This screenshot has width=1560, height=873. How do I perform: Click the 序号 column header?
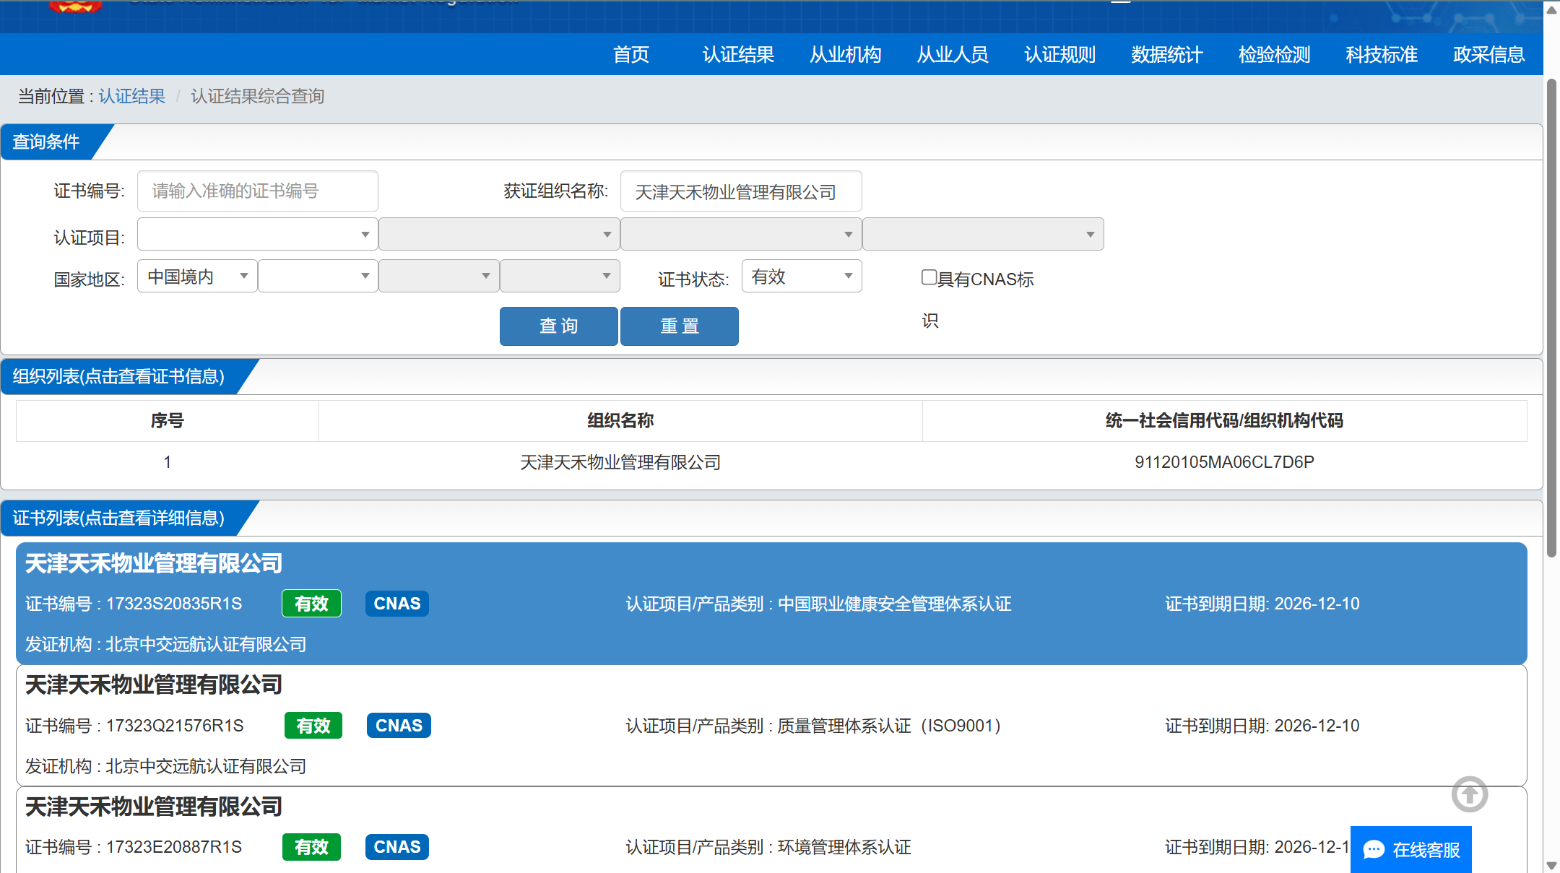click(168, 420)
